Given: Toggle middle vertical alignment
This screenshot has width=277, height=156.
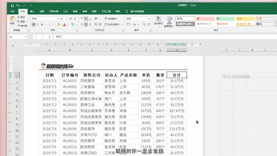Looking at the screenshot, I should (86, 18).
